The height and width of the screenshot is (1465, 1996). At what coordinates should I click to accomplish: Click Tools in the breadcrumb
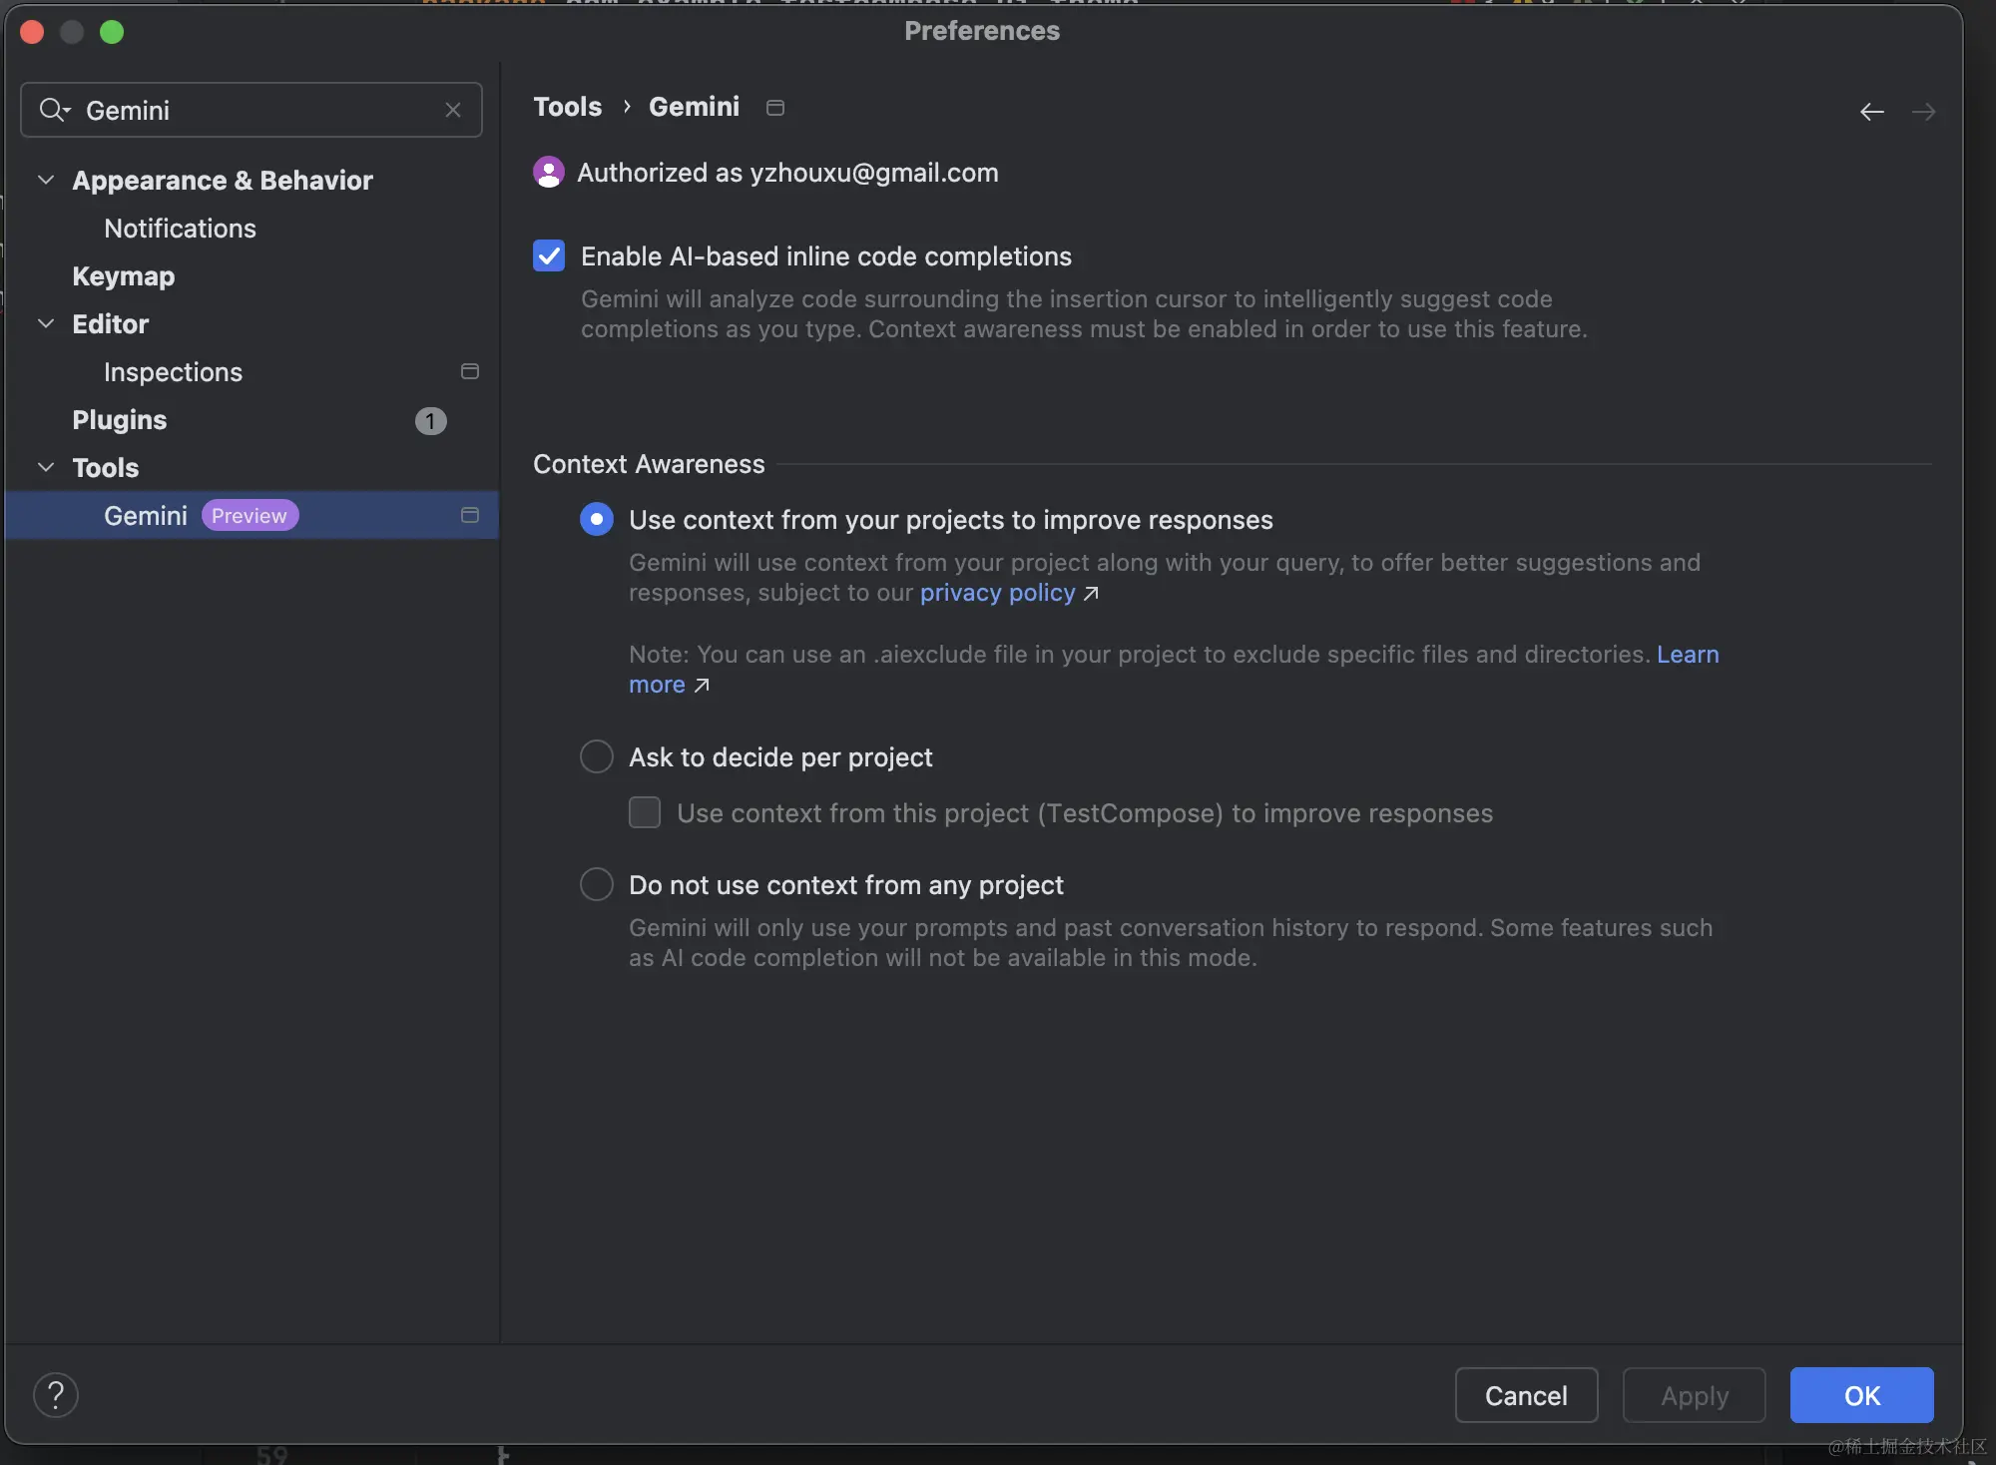(x=567, y=107)
